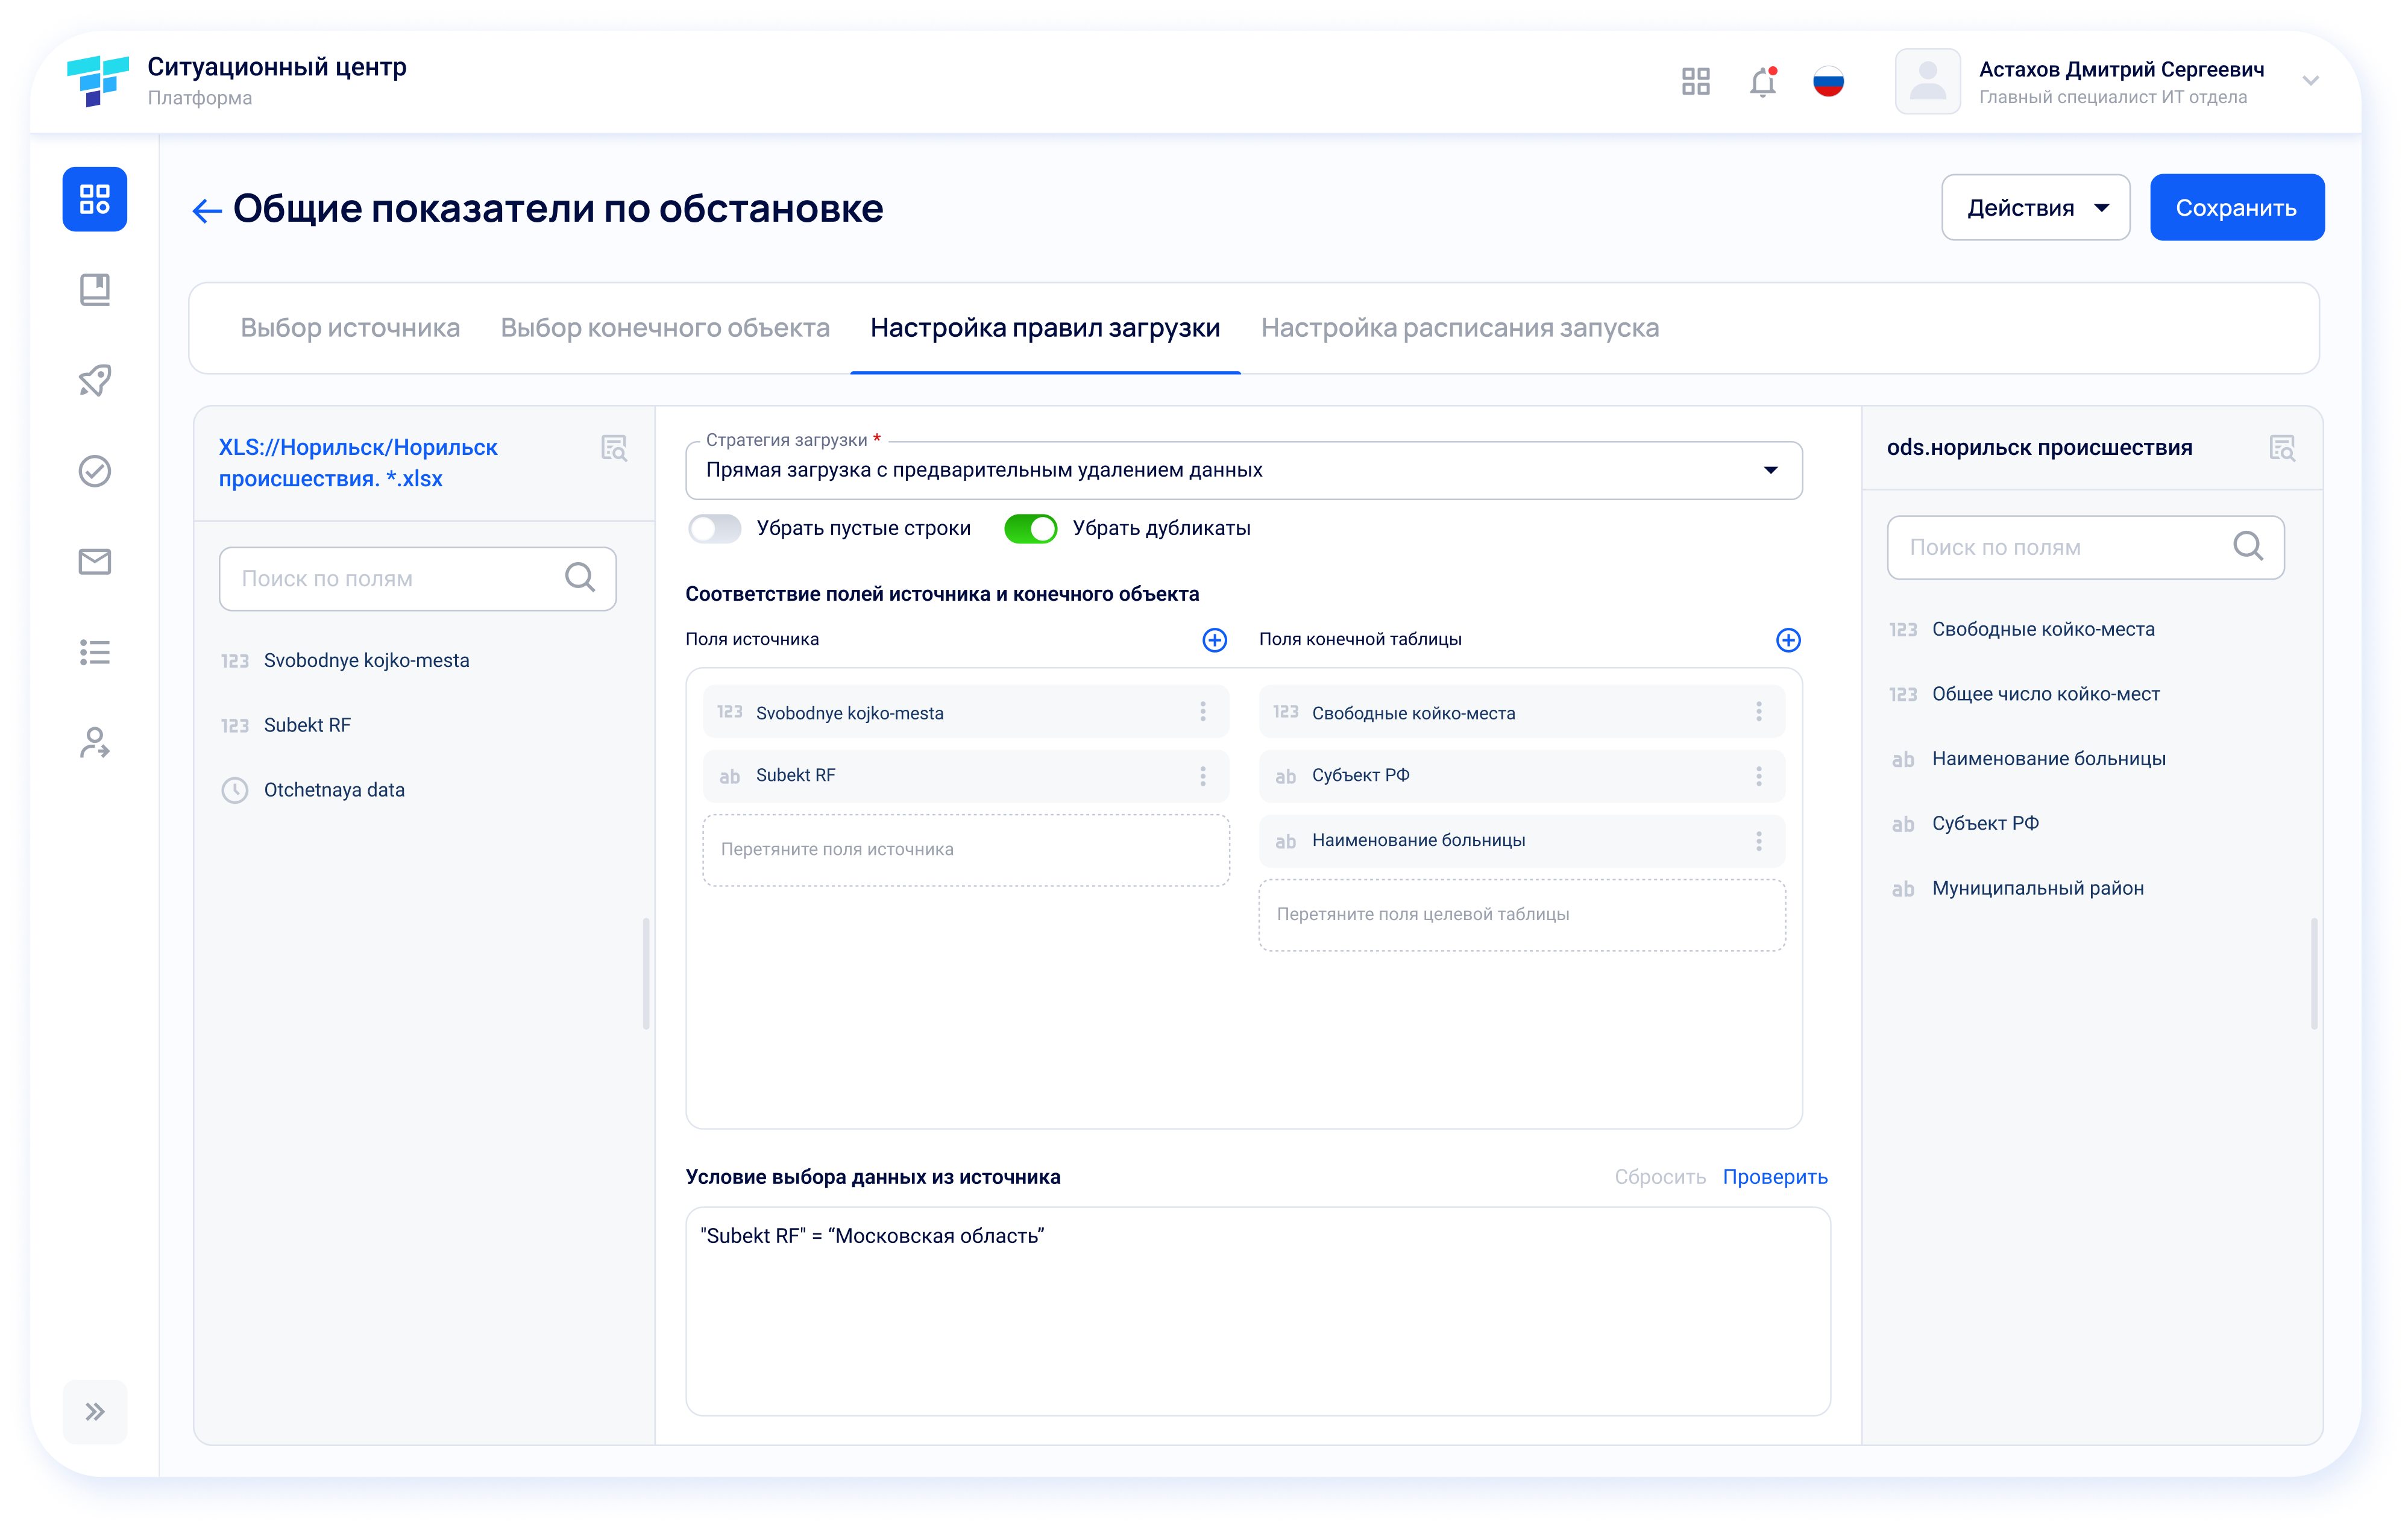Select Субъект РФ in target panel list

[x=1964, y=824]
